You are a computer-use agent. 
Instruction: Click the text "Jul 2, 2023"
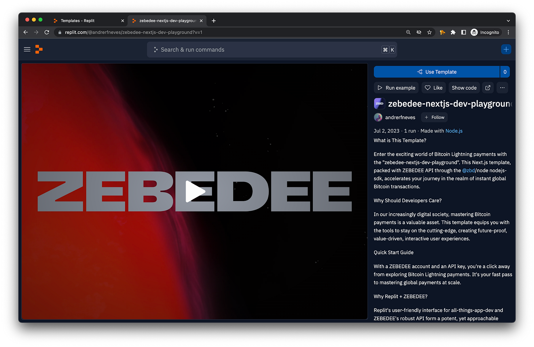tap(387, 131)
